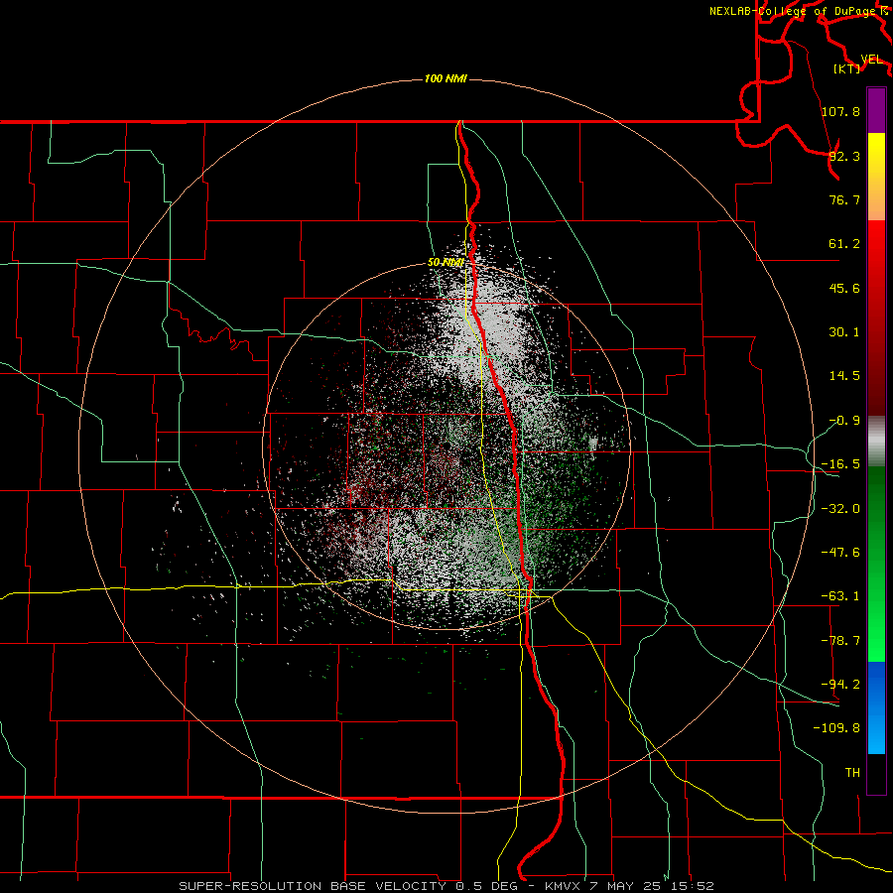Screen dimensions: 893x893
Task: Click the blue segment of velocity color bar
Action: pyautogui.click(x=876, y=707)
